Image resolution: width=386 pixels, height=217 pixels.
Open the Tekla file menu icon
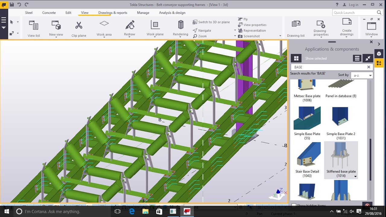point(4,5)
